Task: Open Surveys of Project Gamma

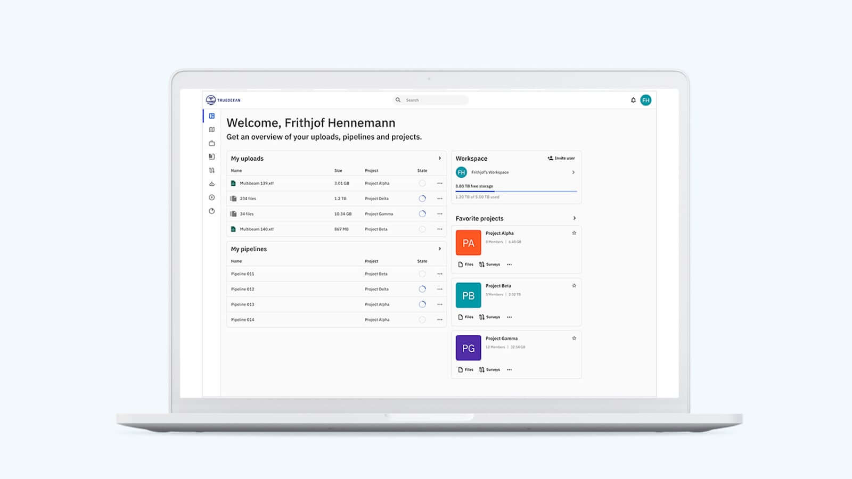Action: click(x=490, y=370)
